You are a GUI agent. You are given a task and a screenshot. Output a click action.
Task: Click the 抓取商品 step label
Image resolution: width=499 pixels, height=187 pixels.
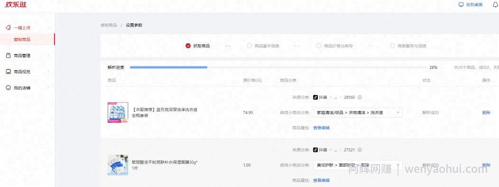coord(202,46)
